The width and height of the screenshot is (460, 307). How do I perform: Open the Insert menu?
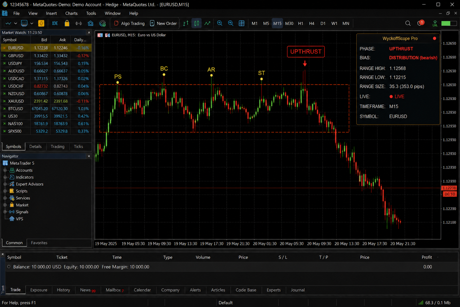51,13
